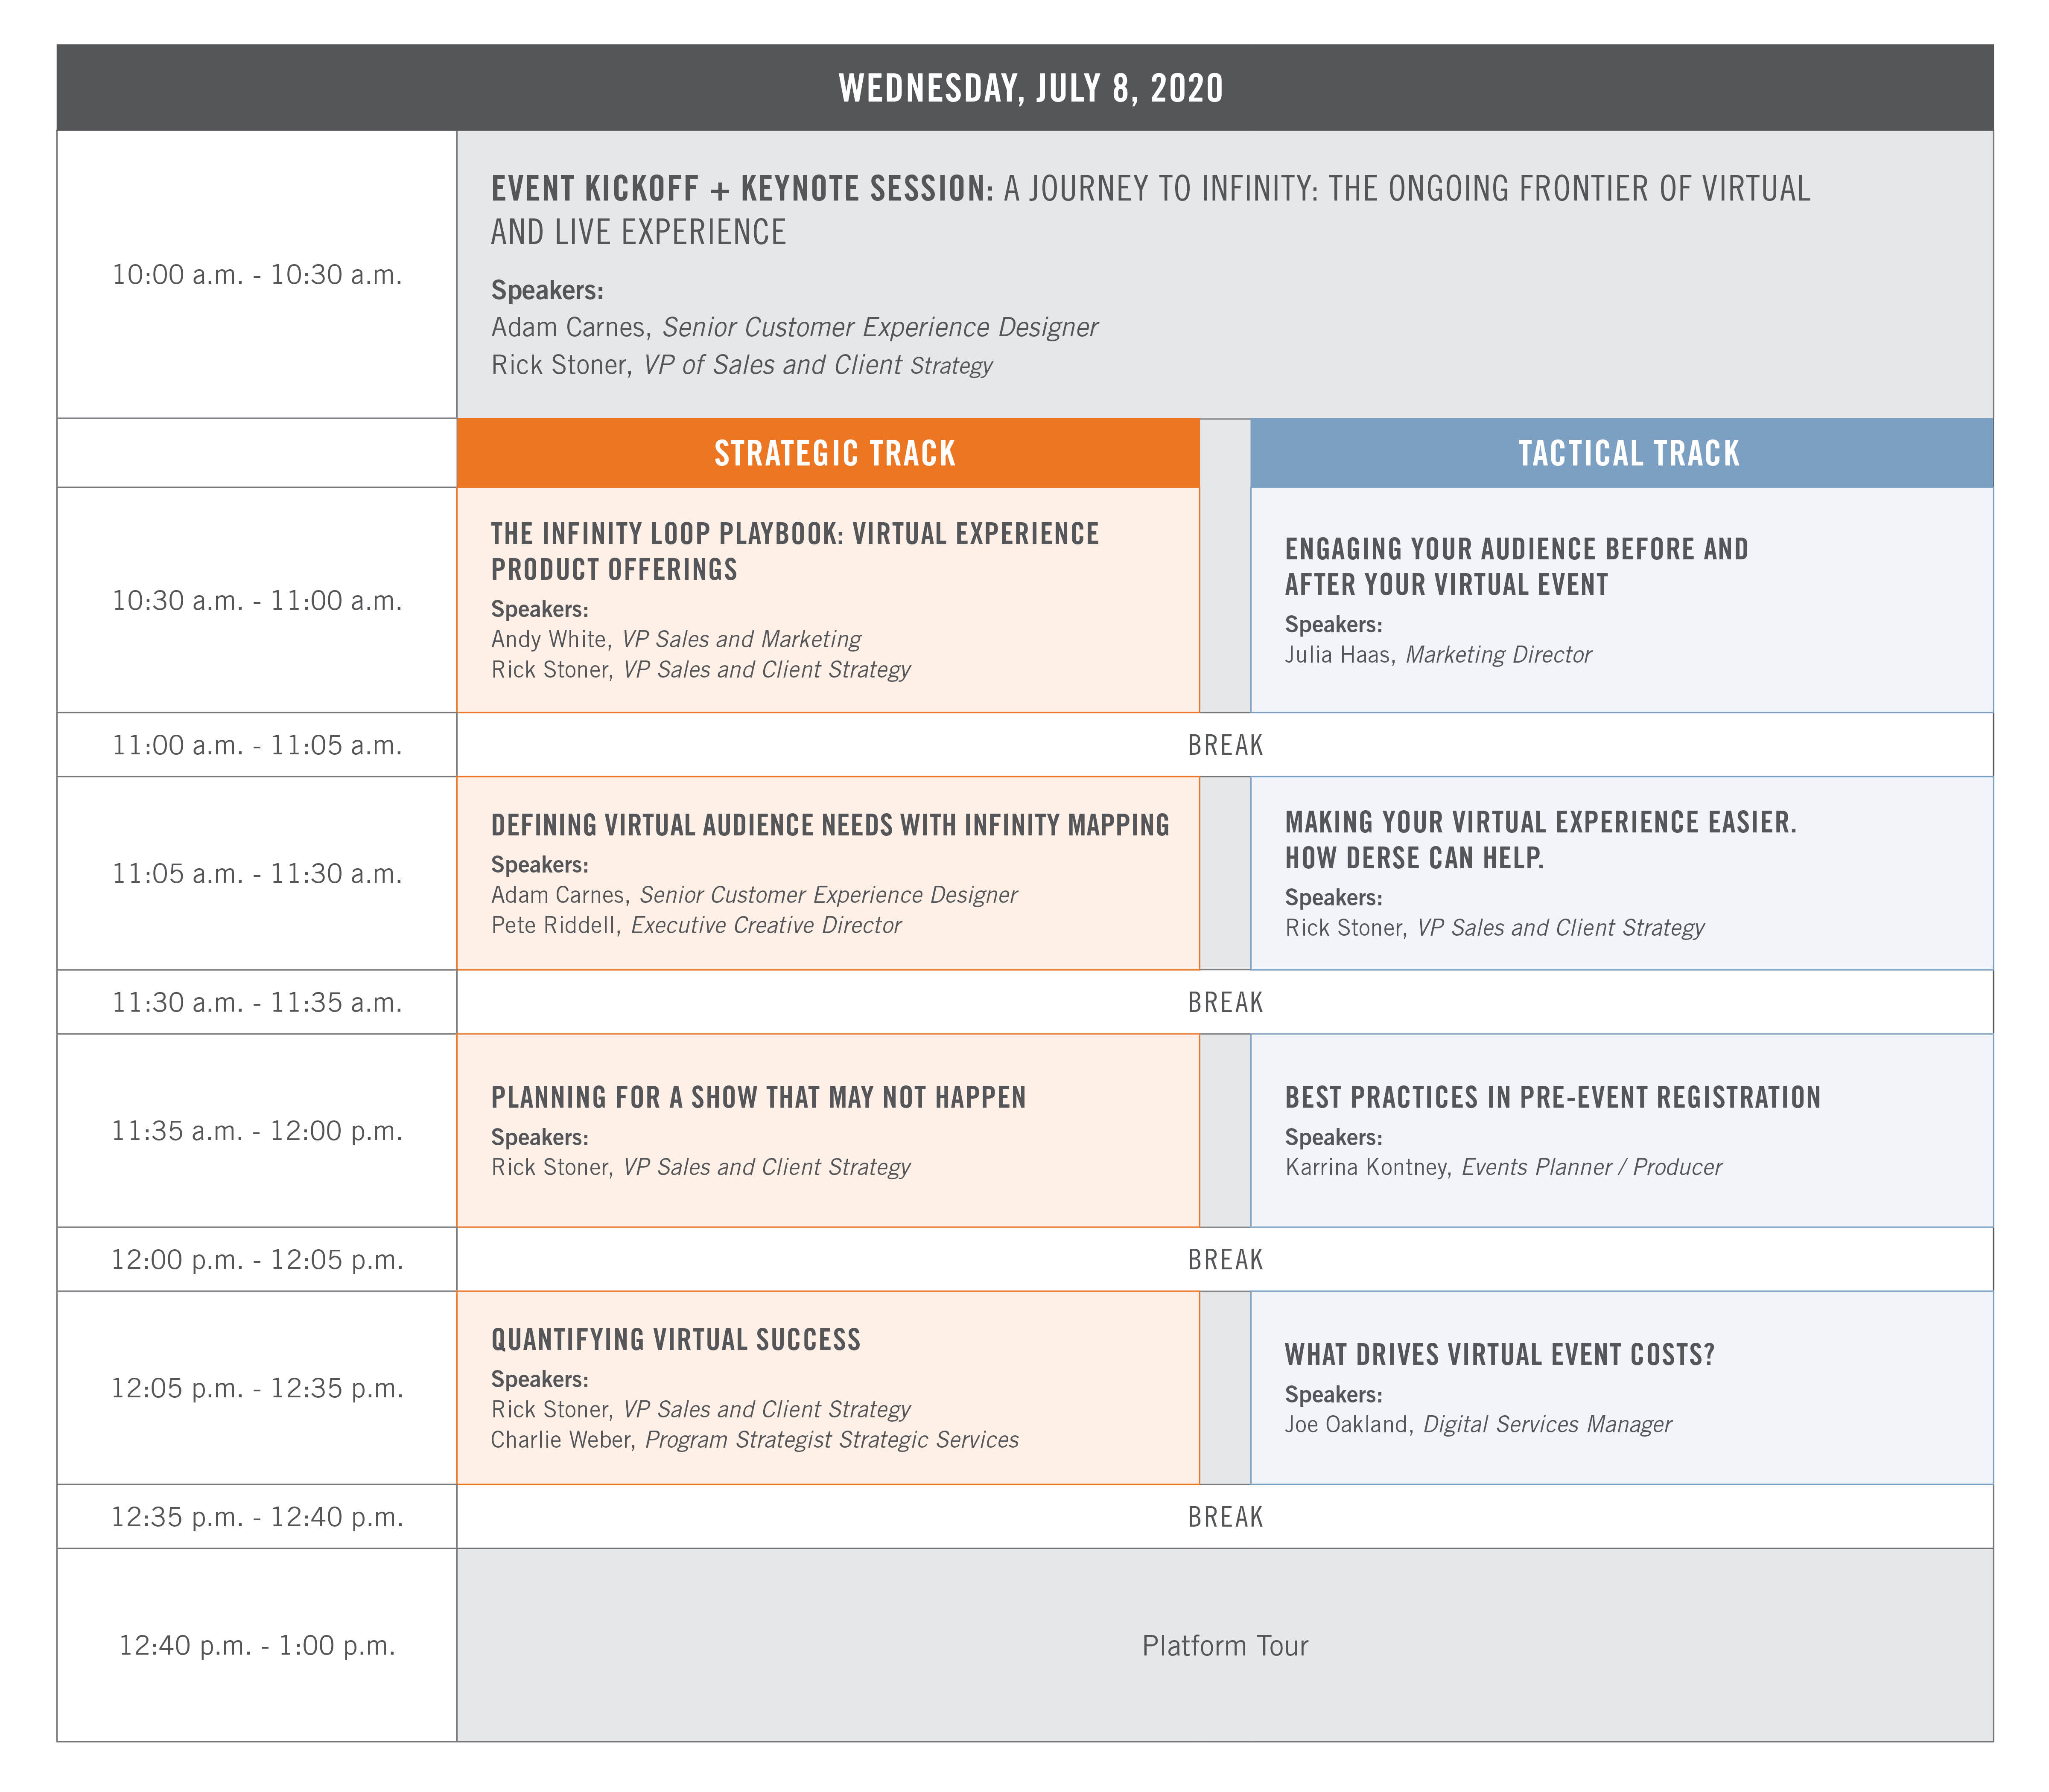The image size is (2049, 1792).
Task: Click Defining Virtual Audience Needs session title
Action: (829, 825)
